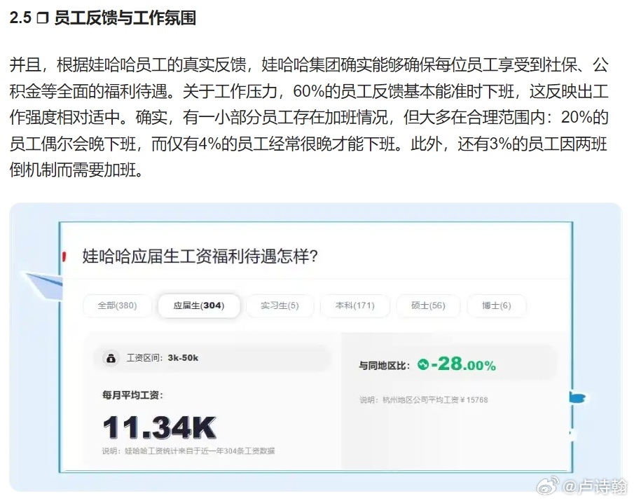Select the 应届生(304) tab

tap(199, 306)
